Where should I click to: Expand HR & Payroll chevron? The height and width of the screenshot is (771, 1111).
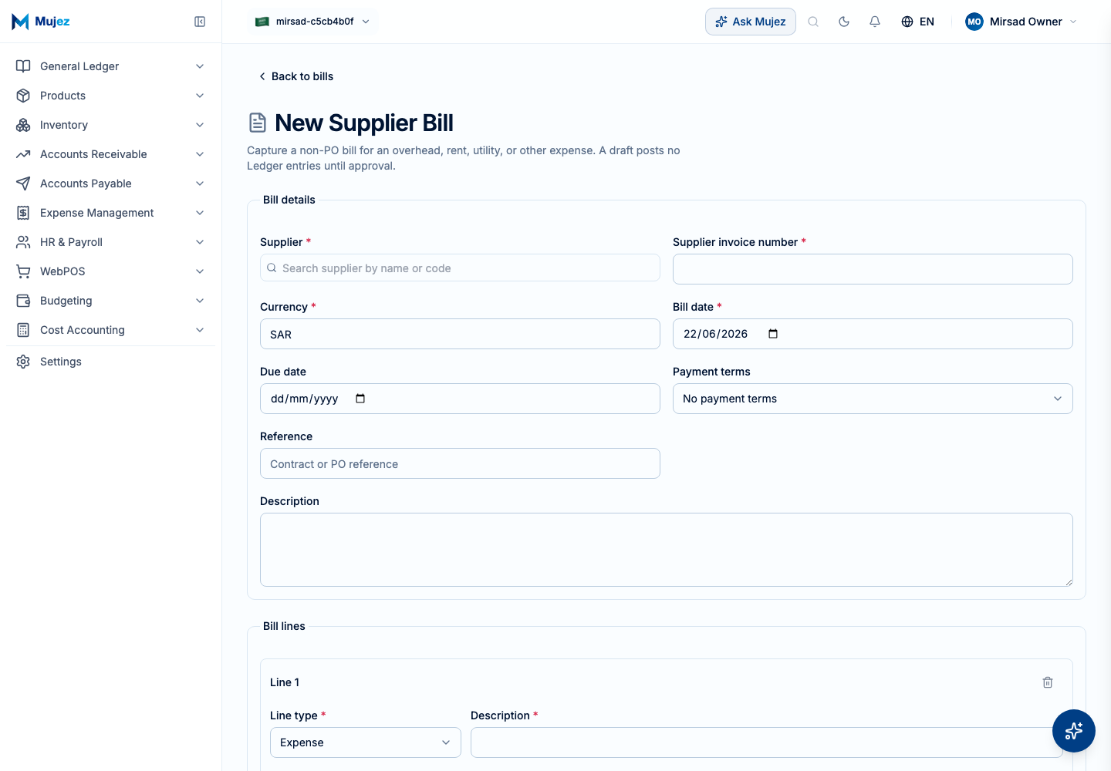coord(200,242)
